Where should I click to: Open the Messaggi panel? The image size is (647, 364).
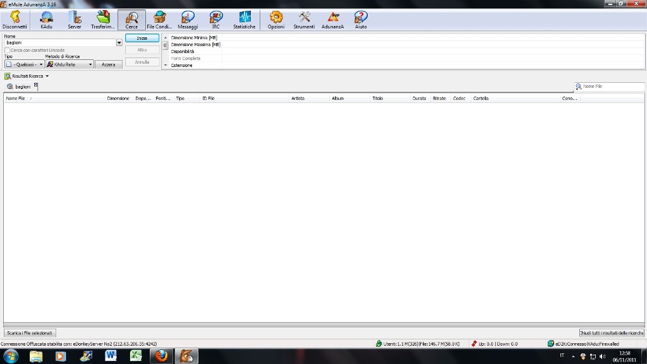[188, 20]
